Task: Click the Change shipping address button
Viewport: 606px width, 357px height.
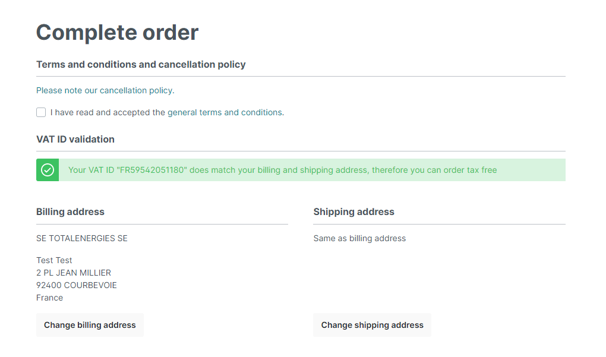Action: coord(372,325)
